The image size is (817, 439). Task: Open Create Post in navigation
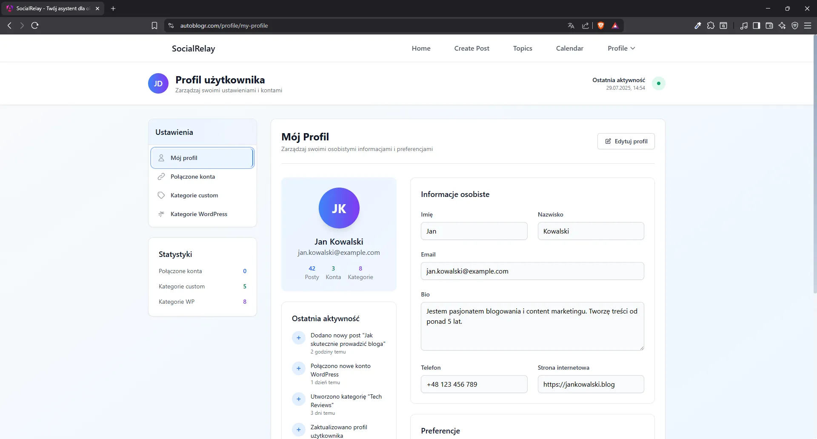point(471,48)
